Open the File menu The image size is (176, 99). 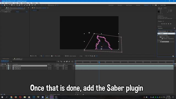1,3
